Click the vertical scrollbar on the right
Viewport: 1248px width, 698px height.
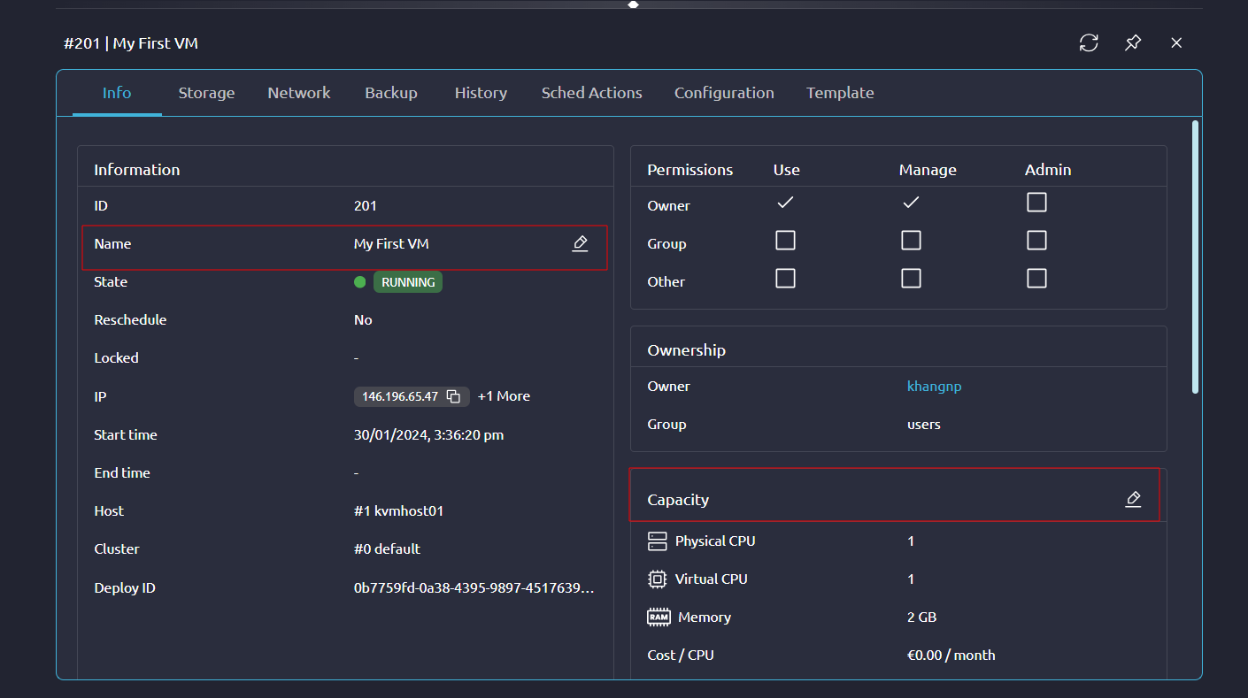pos(1196,257)
